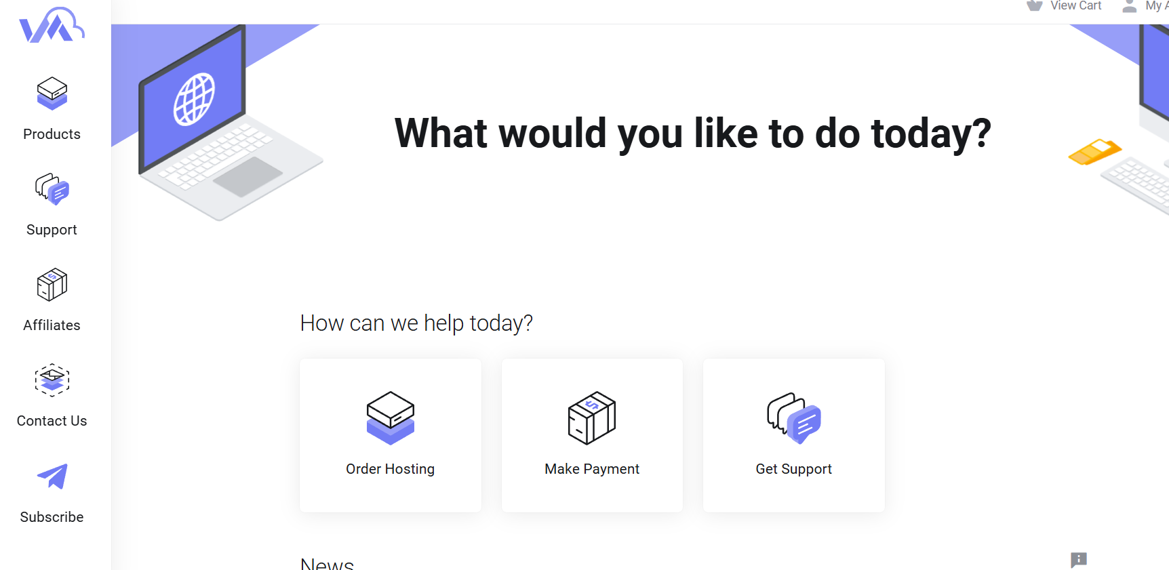Click the Support chat bubbles sidebar icon
This screenshot has height=570, width=1169.
pos(52,188)
